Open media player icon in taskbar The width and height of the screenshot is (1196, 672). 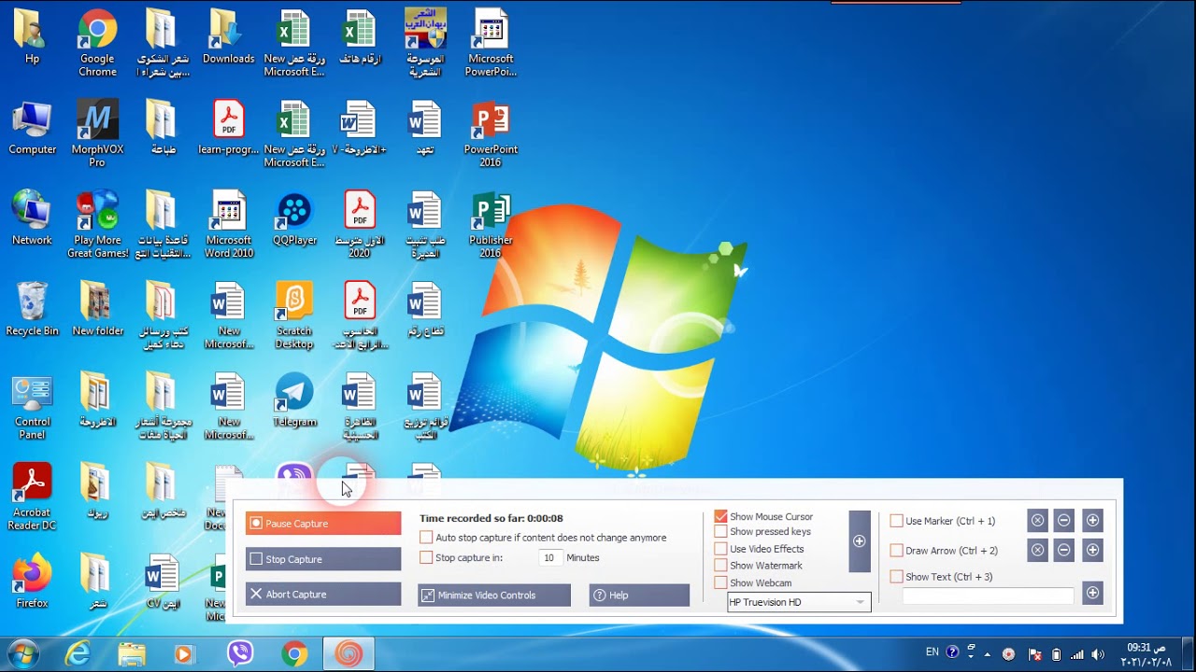tap(184, 654)
